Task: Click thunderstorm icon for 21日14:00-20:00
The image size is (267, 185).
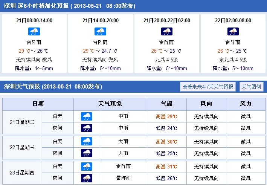Action: (100, 32)
